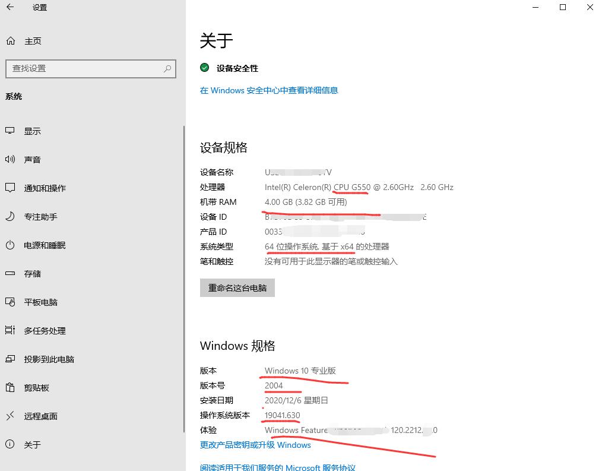The image size is (602, 471).
Task: Select the 通知和操作 notification icon
Action: [10, 188]
